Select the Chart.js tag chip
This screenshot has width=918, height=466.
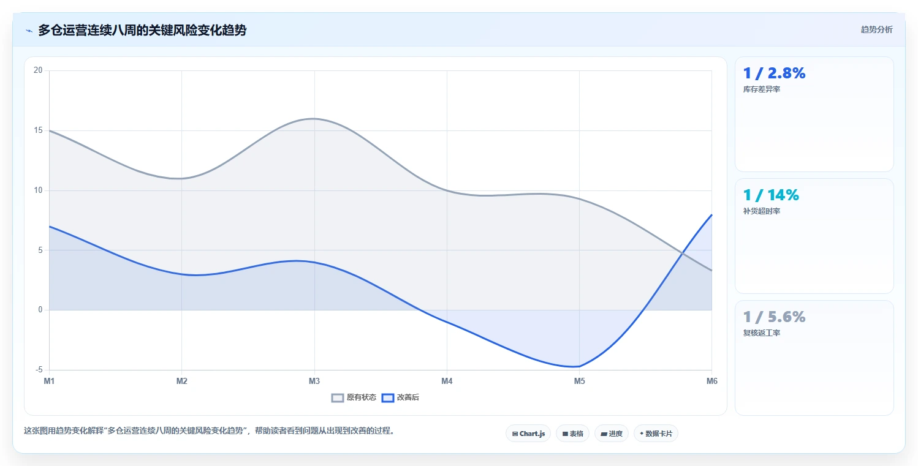pyautogui.click(x=528, y=434)
